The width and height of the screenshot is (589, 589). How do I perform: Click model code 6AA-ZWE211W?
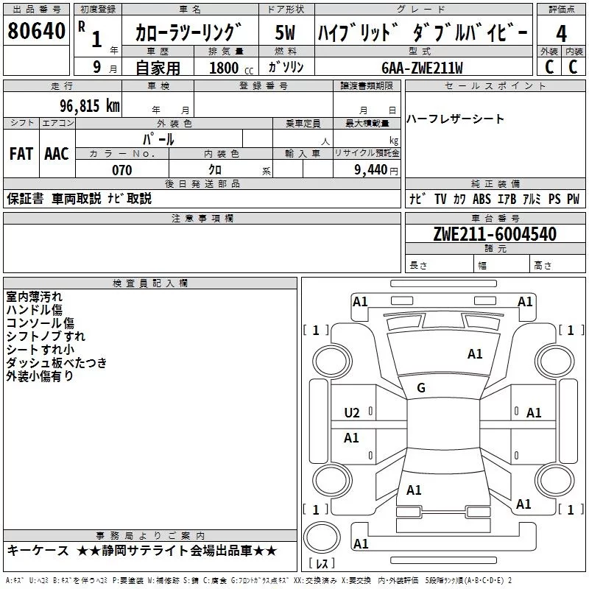pos(422,68)
